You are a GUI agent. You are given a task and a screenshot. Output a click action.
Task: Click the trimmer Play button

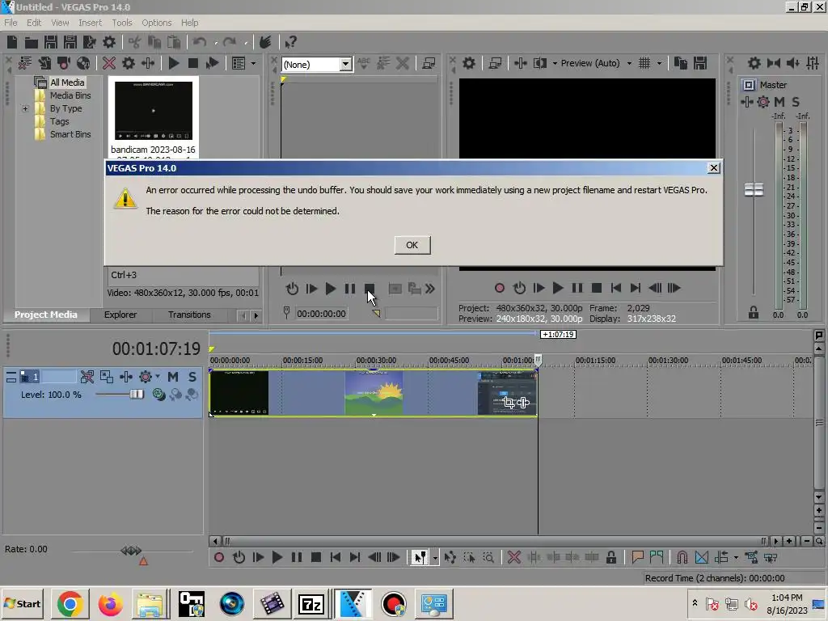(x=331, y=289)
